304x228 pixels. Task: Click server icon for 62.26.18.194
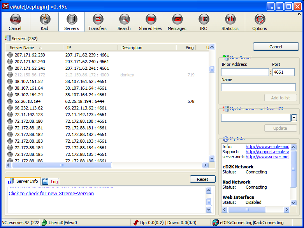click(x=10, y=101)
